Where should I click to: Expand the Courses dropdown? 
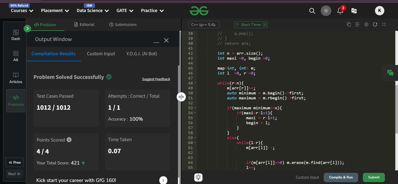click(x=22, y=11)
